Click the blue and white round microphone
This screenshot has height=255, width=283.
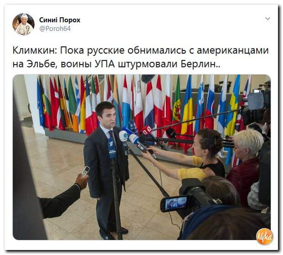(123, 136)
